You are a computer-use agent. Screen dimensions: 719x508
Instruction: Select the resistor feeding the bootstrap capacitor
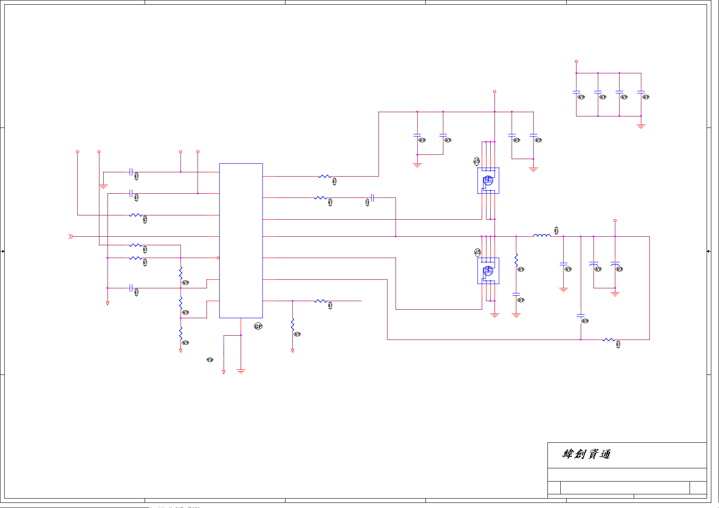pyautogui.click(x=320, y=198)
